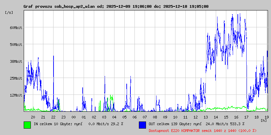Click the '12Mbit' y-axis label
Image resolution: width=271 pixels, height=135 pixels.
(x=16, y=95)
